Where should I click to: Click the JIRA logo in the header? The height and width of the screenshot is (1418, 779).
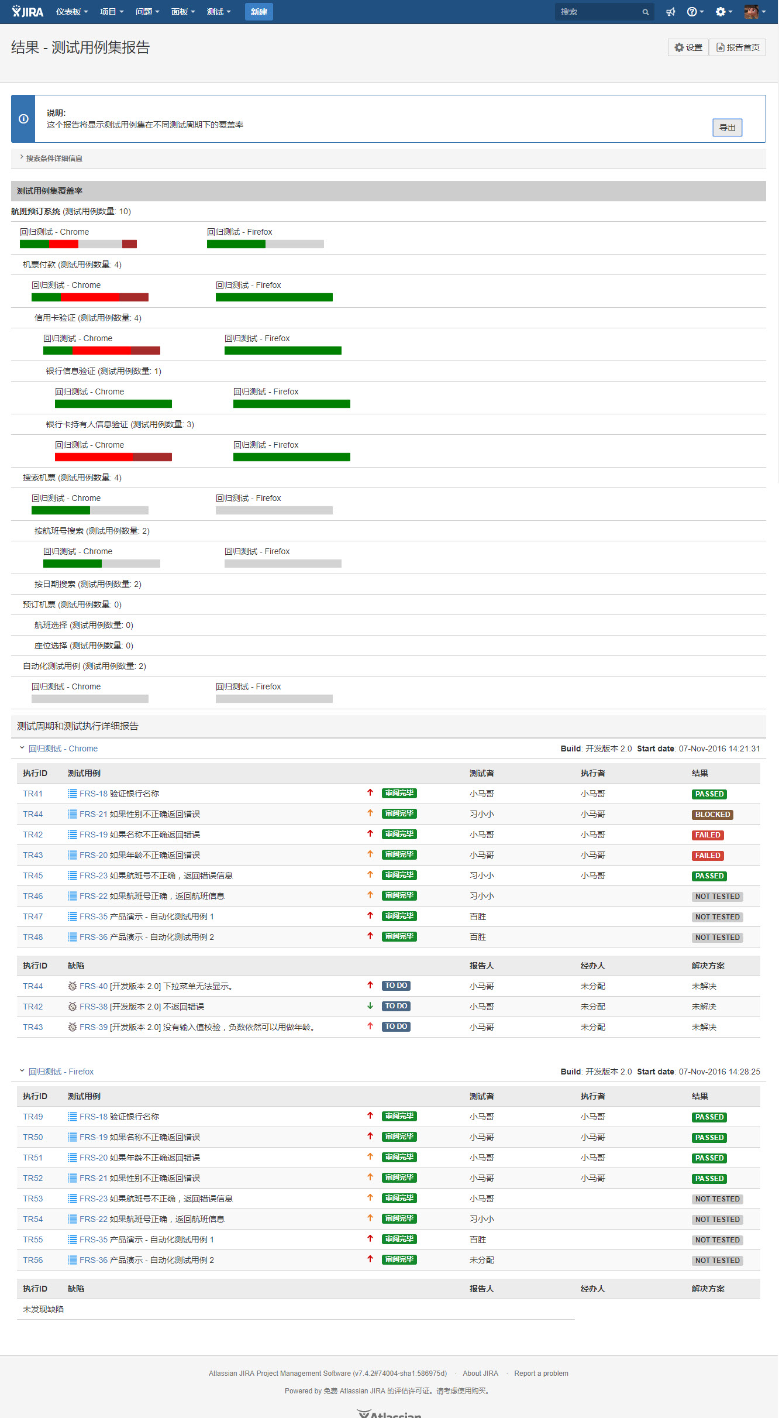pos(27,12)
